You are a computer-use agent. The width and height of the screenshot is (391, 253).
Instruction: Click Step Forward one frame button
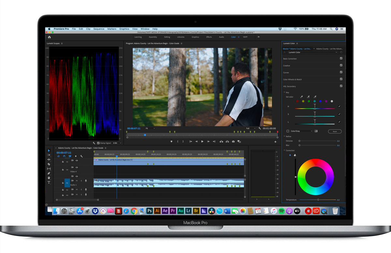pos(208,142)
